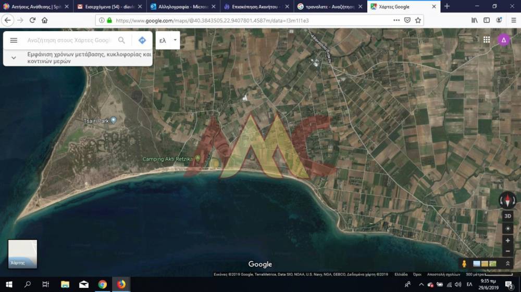Open the notification center
This screenshot has width=521, height=292.
509,284
